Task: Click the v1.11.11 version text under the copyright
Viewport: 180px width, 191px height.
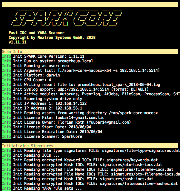Action: [x=18, y=42]
